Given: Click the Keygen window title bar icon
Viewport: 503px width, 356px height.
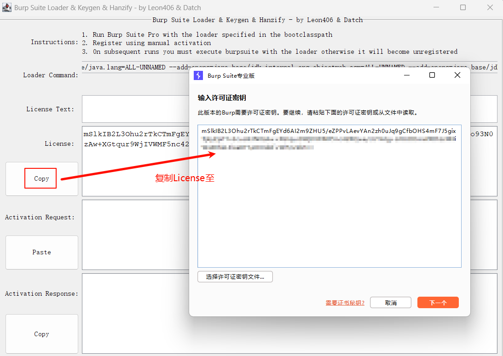Looking at the screenshot, I should point(7,7).
